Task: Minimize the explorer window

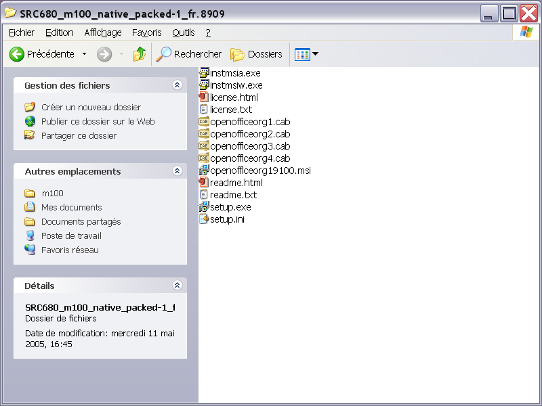Action: click(x=488, y=14)
